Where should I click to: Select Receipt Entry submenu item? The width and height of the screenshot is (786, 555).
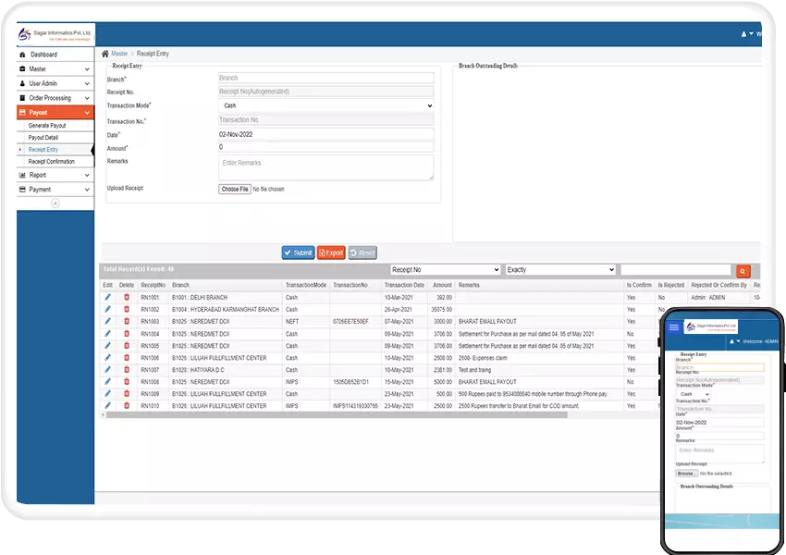coord(43,150)
